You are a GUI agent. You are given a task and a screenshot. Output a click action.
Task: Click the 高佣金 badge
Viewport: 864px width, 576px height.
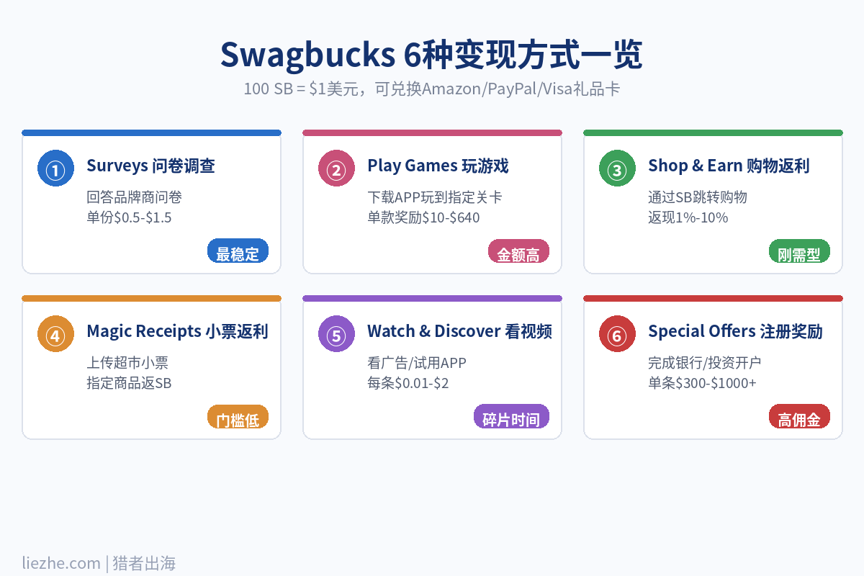[799, 416]
